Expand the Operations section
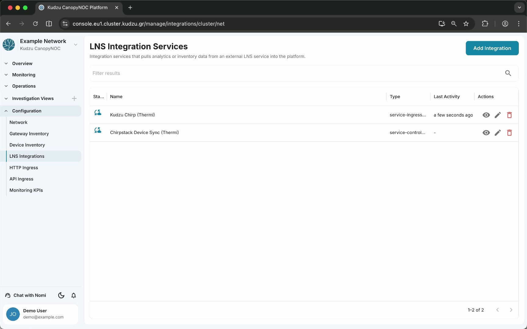The width and height of the screenshot is (527, 329). coord(24,86)
